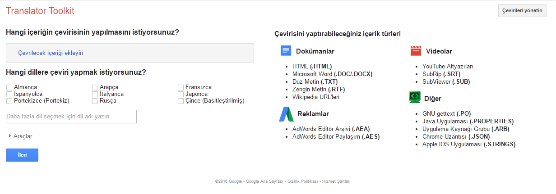Click the green Diğer code icon
This screenshot has width=556, height=194.
click(415, 98)
